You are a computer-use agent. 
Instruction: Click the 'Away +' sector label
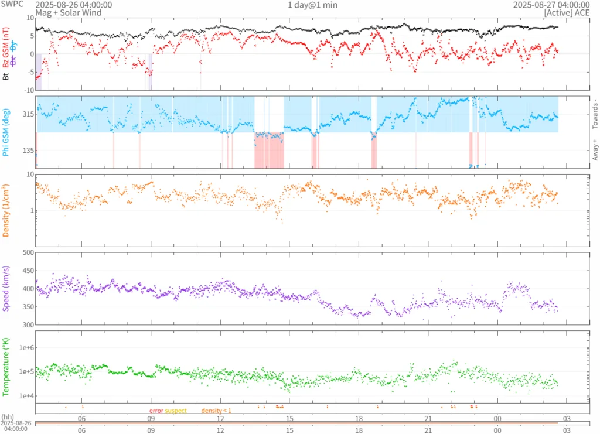595,150
